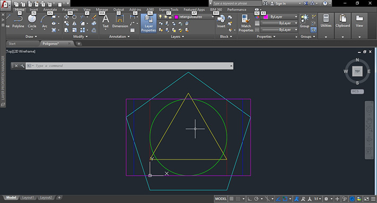This screenshot has width=377, height=203.
Task: Select the Polyline tool
Action: point(18,21)
